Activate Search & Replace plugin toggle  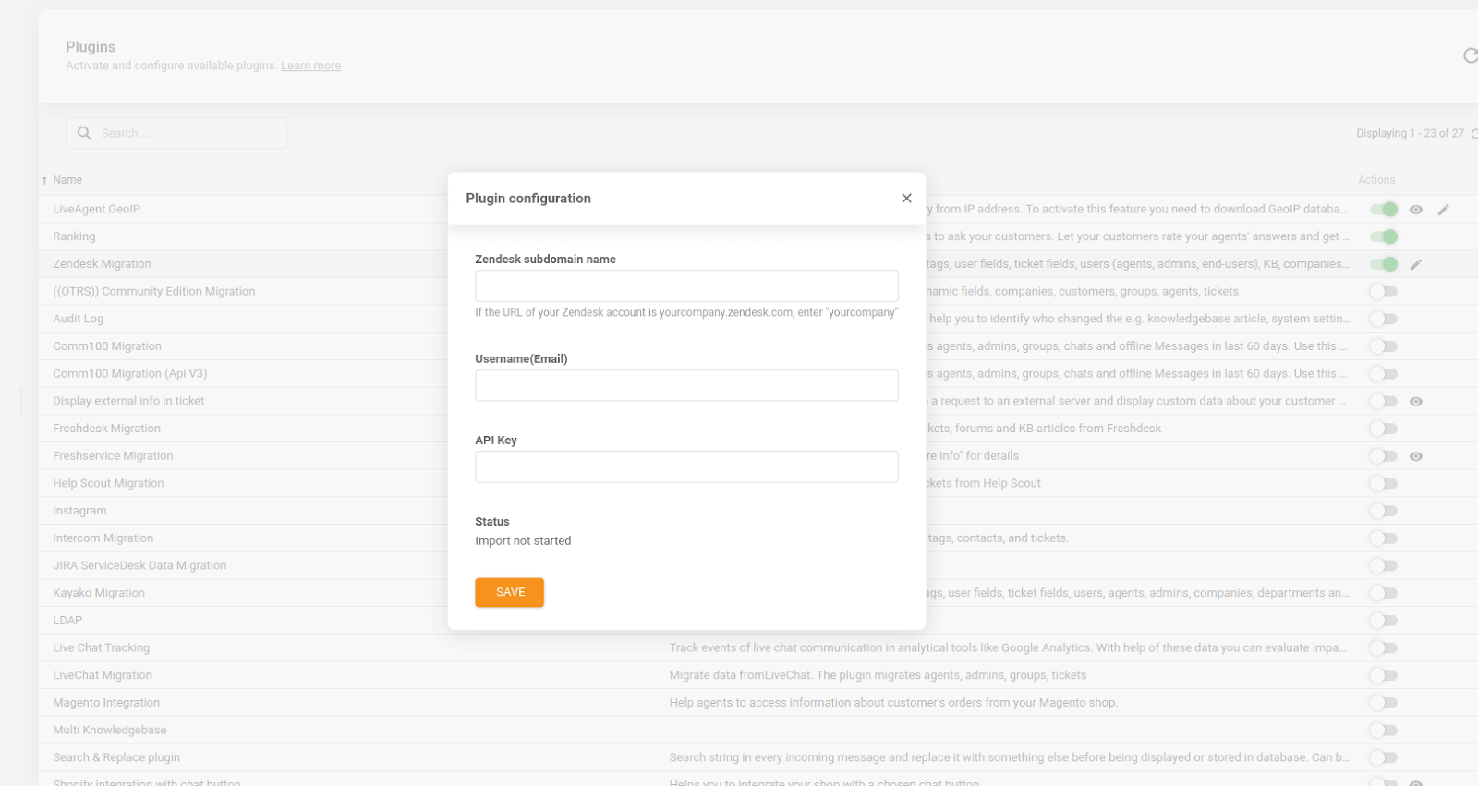coord(1384,757)
